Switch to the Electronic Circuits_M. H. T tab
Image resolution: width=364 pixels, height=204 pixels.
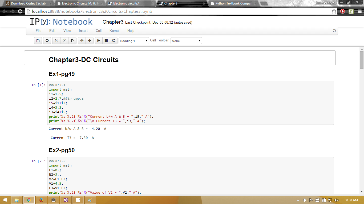[80, 3]
